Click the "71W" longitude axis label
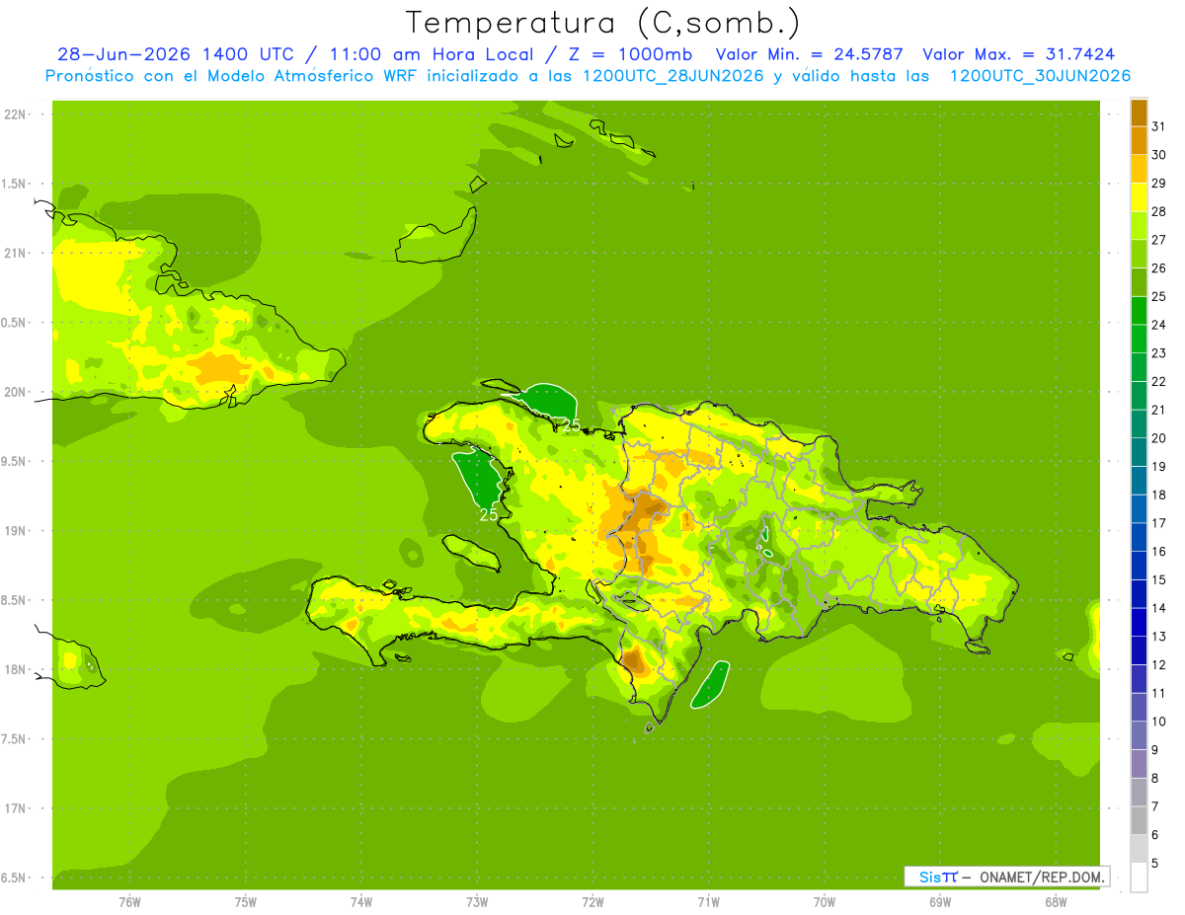1185x915 pixels. tap(708, 902)
